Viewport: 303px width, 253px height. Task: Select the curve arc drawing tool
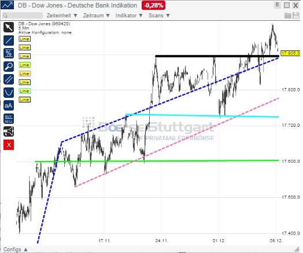point(9,93)
